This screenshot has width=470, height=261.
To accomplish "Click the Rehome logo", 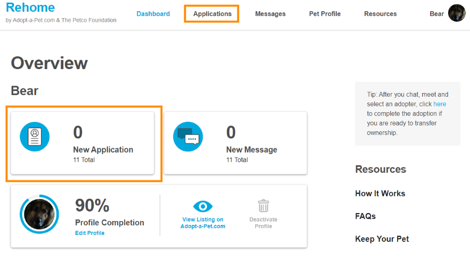I will pyautogui.click(x=30, y=7).
